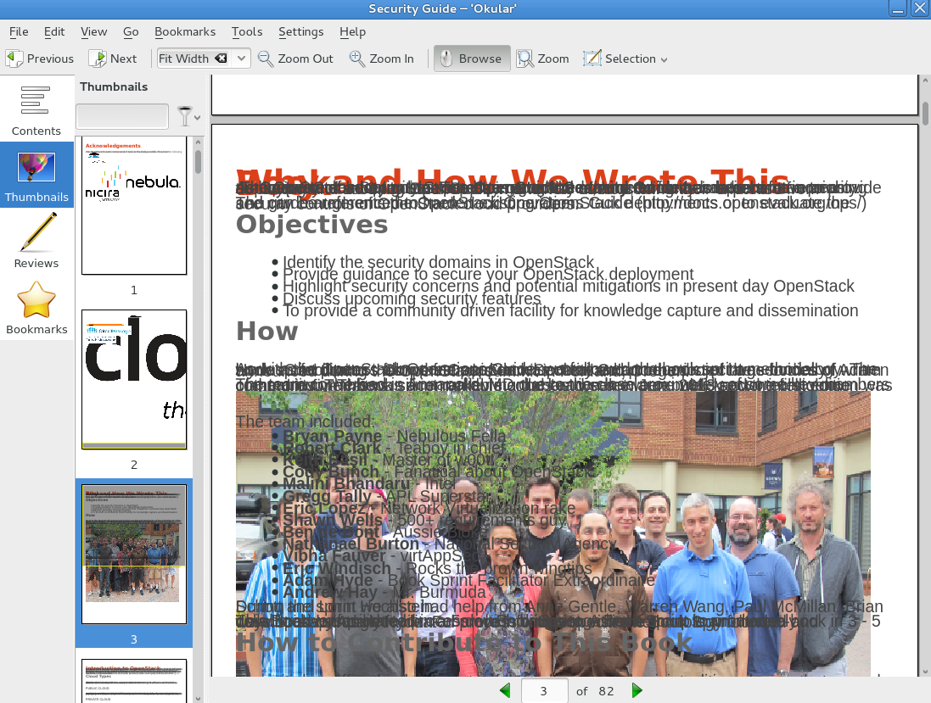Open the Edit menu
931x703 pixels.
click(54, 32)
